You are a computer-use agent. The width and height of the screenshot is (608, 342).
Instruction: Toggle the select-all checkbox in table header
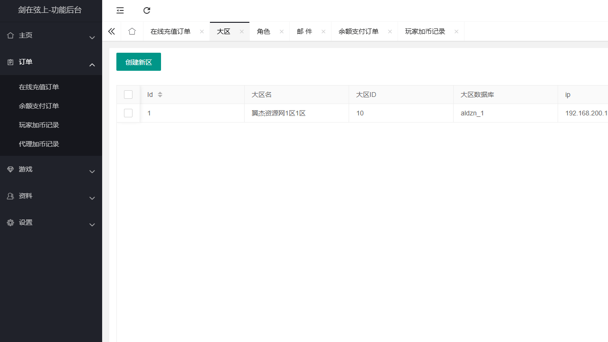pyautogui.click(x=128, y=95)
